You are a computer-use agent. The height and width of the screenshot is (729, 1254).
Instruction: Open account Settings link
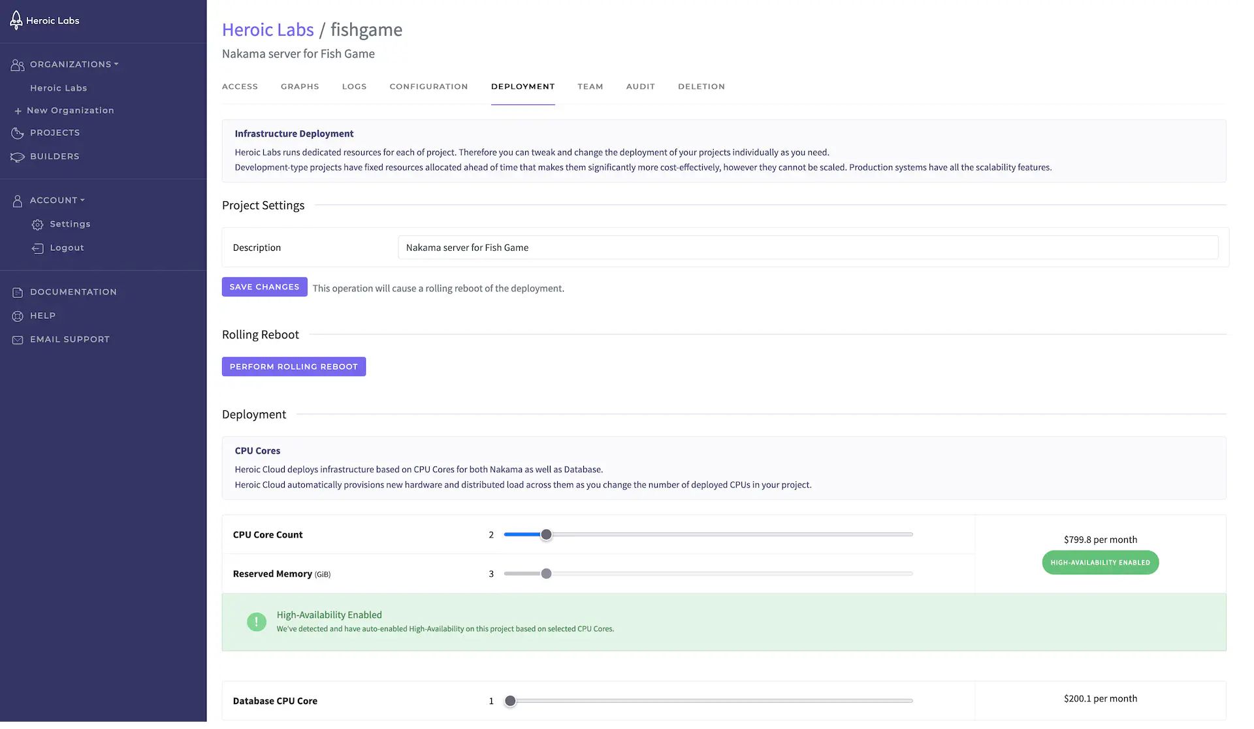(x=70, y=224)
